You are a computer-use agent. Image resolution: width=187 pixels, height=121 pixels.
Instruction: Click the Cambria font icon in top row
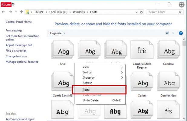tap(116, 50)
